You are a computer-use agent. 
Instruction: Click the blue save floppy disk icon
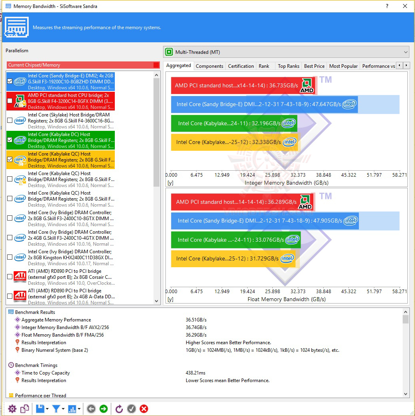(x=40, y=409)
